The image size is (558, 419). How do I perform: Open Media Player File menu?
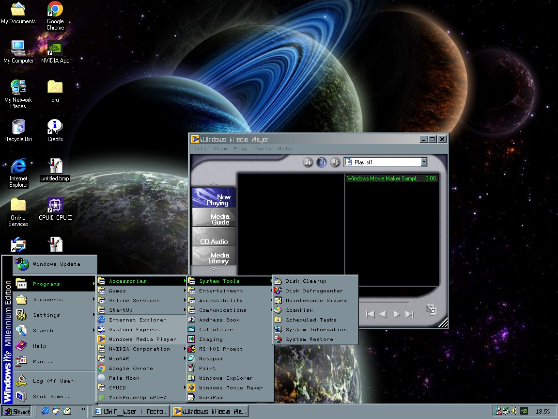(200, 149)
